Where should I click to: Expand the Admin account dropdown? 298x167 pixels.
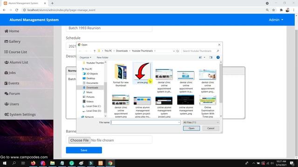276,20
